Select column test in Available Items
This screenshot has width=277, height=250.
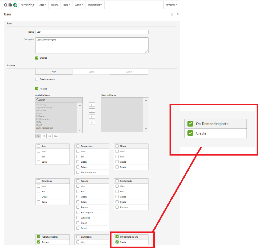pyautogui.click(x=41, y=110)
